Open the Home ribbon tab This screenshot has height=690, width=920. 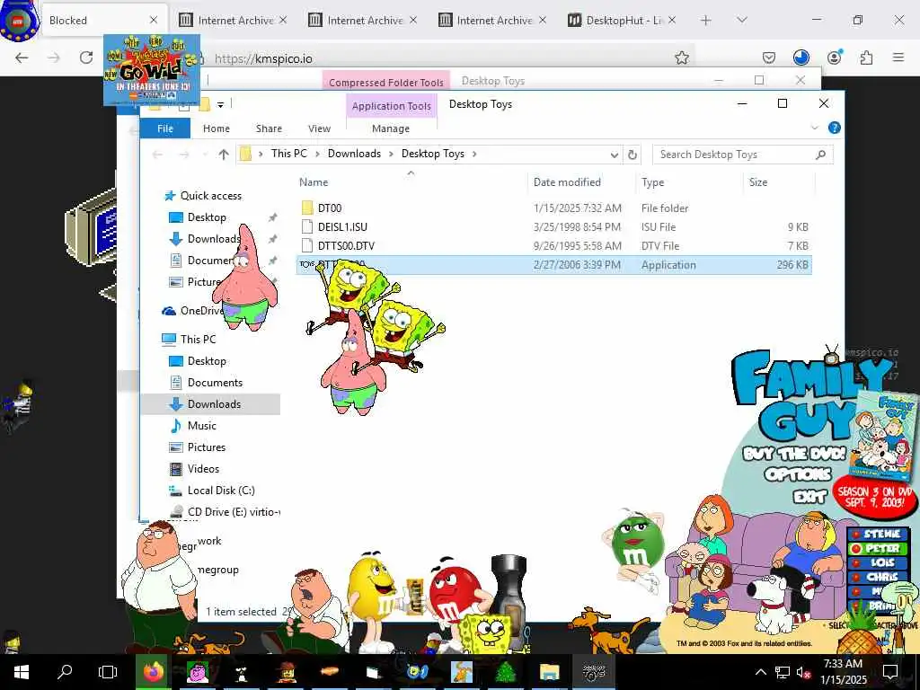pyautogui.click(x=217, y=128)
